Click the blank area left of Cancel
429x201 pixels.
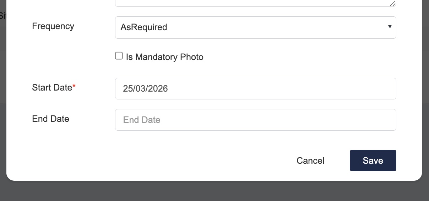pyautogui.click(x=178, y=161)
